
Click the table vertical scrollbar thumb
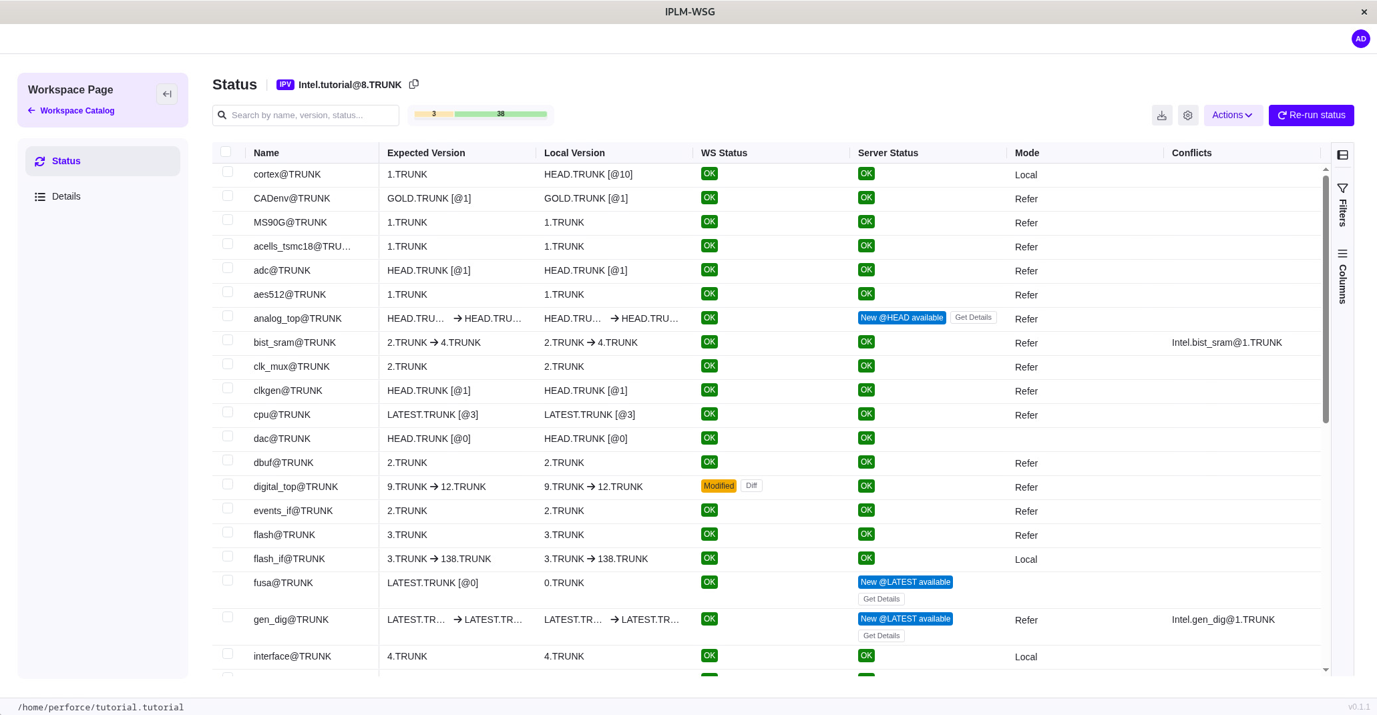point(1326,299)
